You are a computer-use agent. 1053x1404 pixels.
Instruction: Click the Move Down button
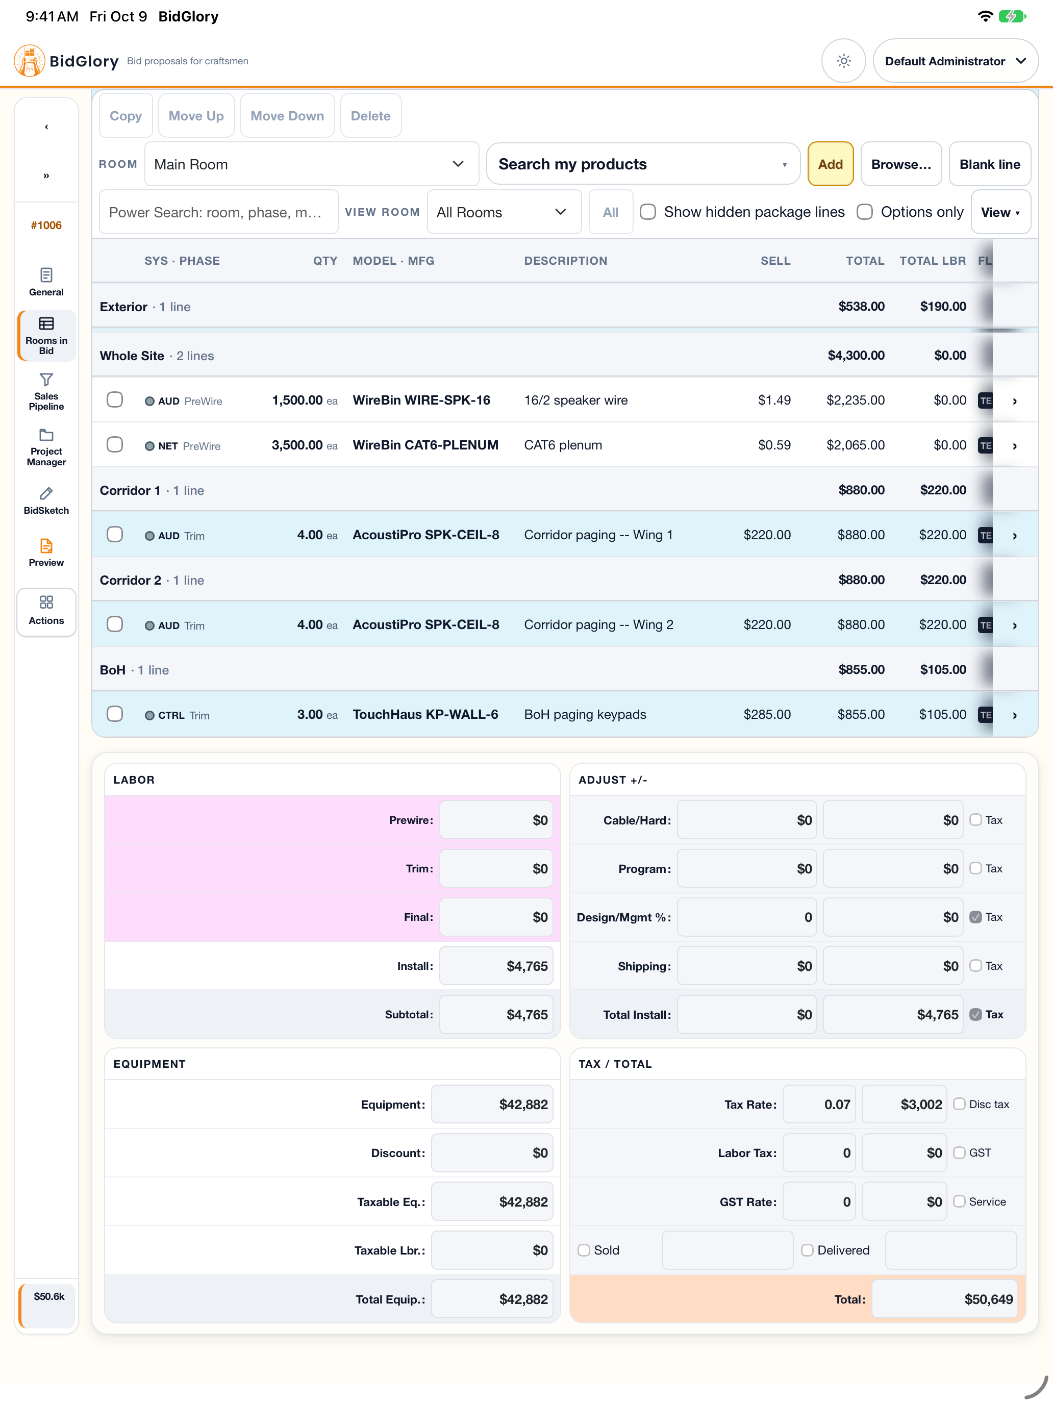(x=287, y=115)
